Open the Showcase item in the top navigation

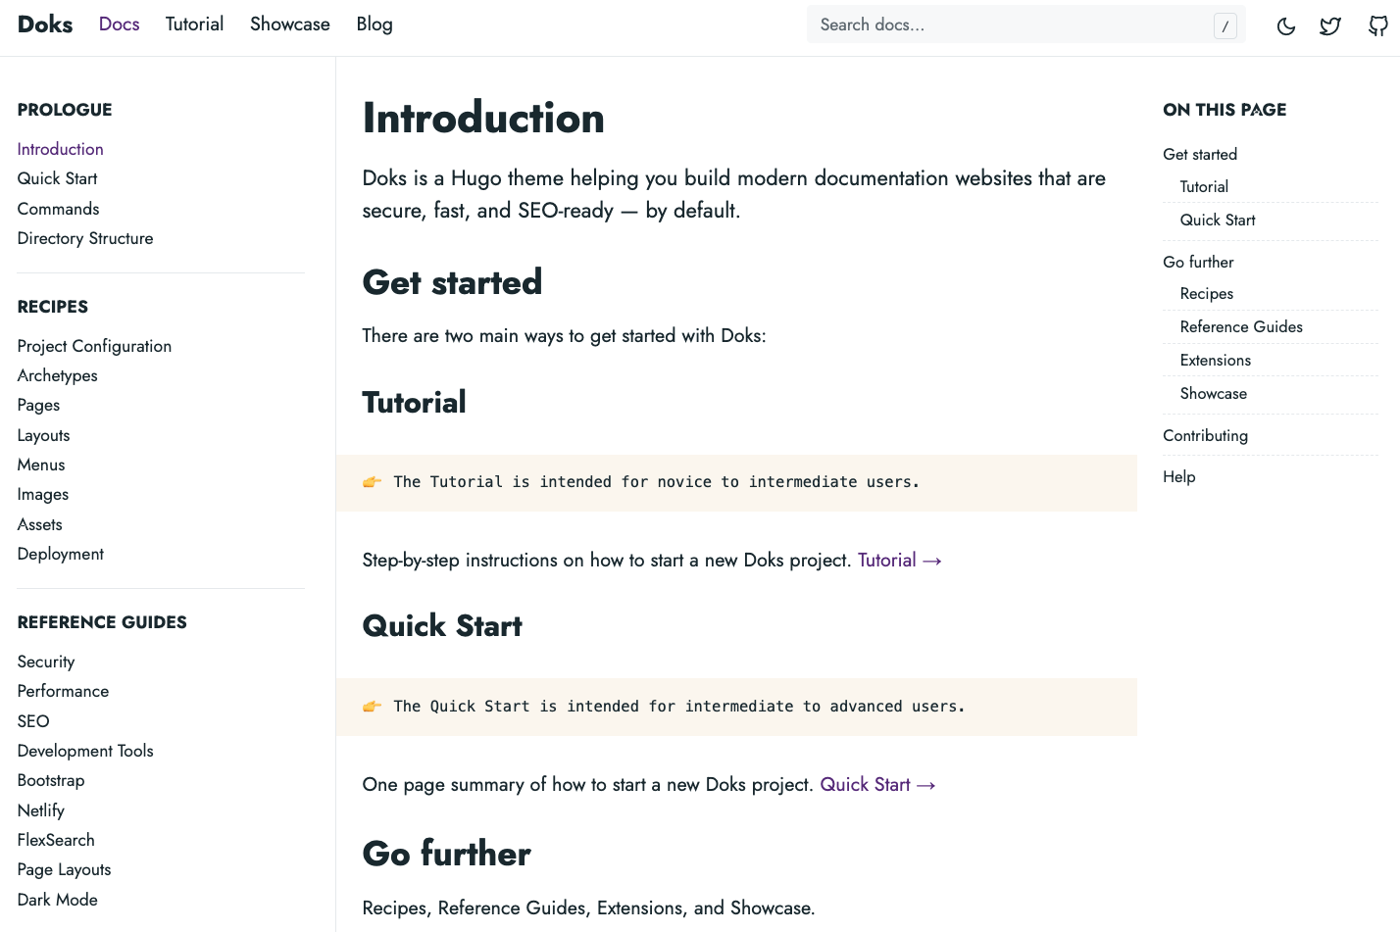(x=290, y=25)
